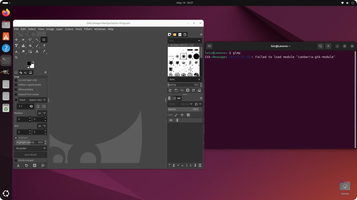
Task: Open Size unit px dropdown
Action: [x=42, y=126]
